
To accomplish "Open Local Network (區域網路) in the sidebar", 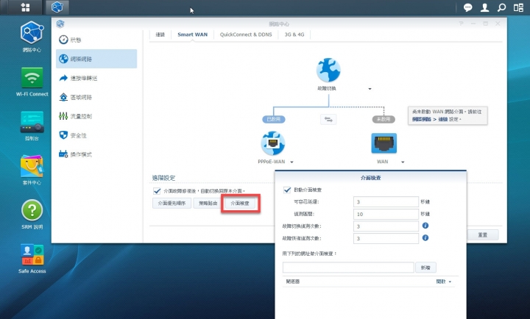I will [96, 97].
